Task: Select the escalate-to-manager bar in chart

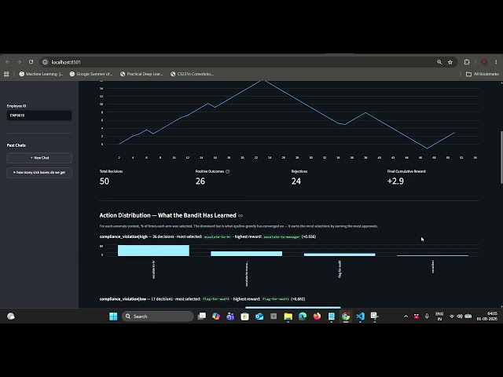Action: point(246,254)
